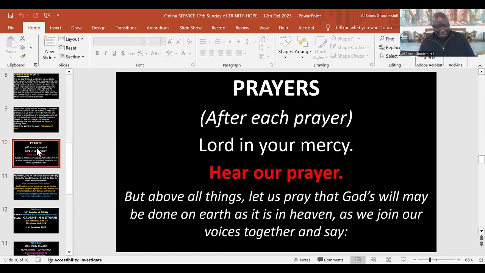The width and height of the screenshot is (485, 273).
Task: Toggle Italic formatting
Action: click(105, 53)
